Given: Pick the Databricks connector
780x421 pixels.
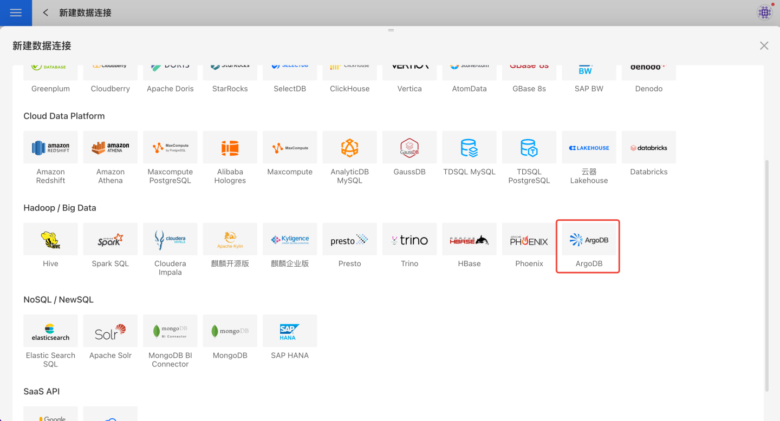Looking at the screenshot, I should 648,148.
